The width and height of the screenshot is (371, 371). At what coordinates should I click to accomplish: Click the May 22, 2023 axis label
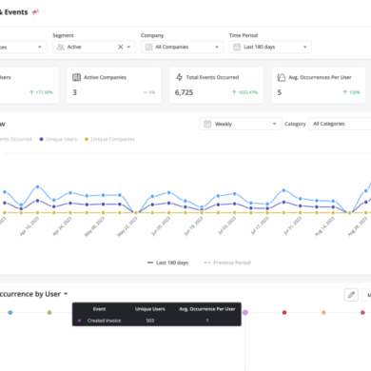[x=127, y=226]
